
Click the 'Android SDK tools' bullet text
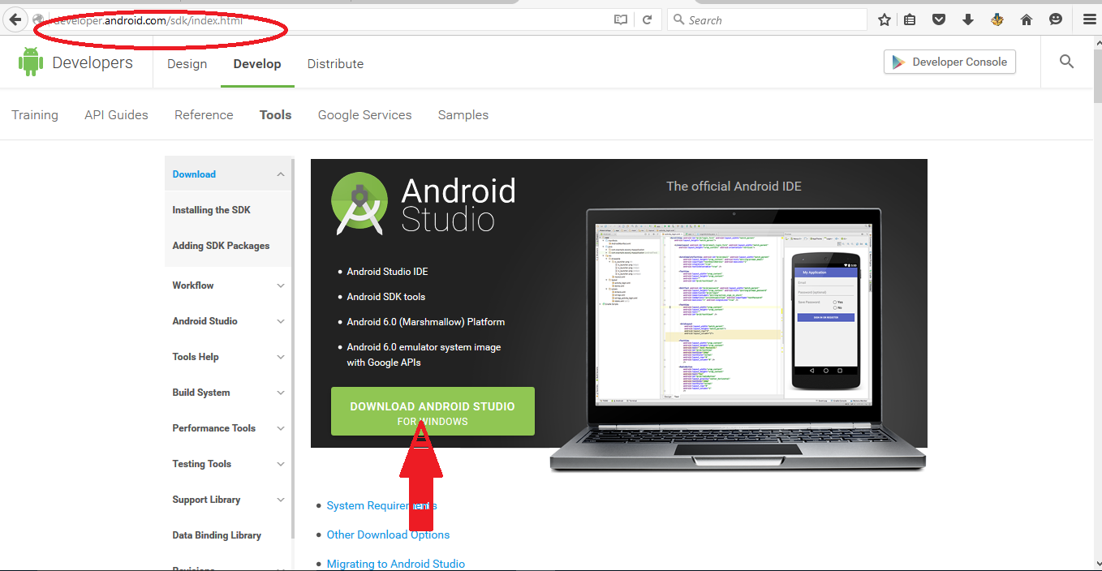point(385,297)
